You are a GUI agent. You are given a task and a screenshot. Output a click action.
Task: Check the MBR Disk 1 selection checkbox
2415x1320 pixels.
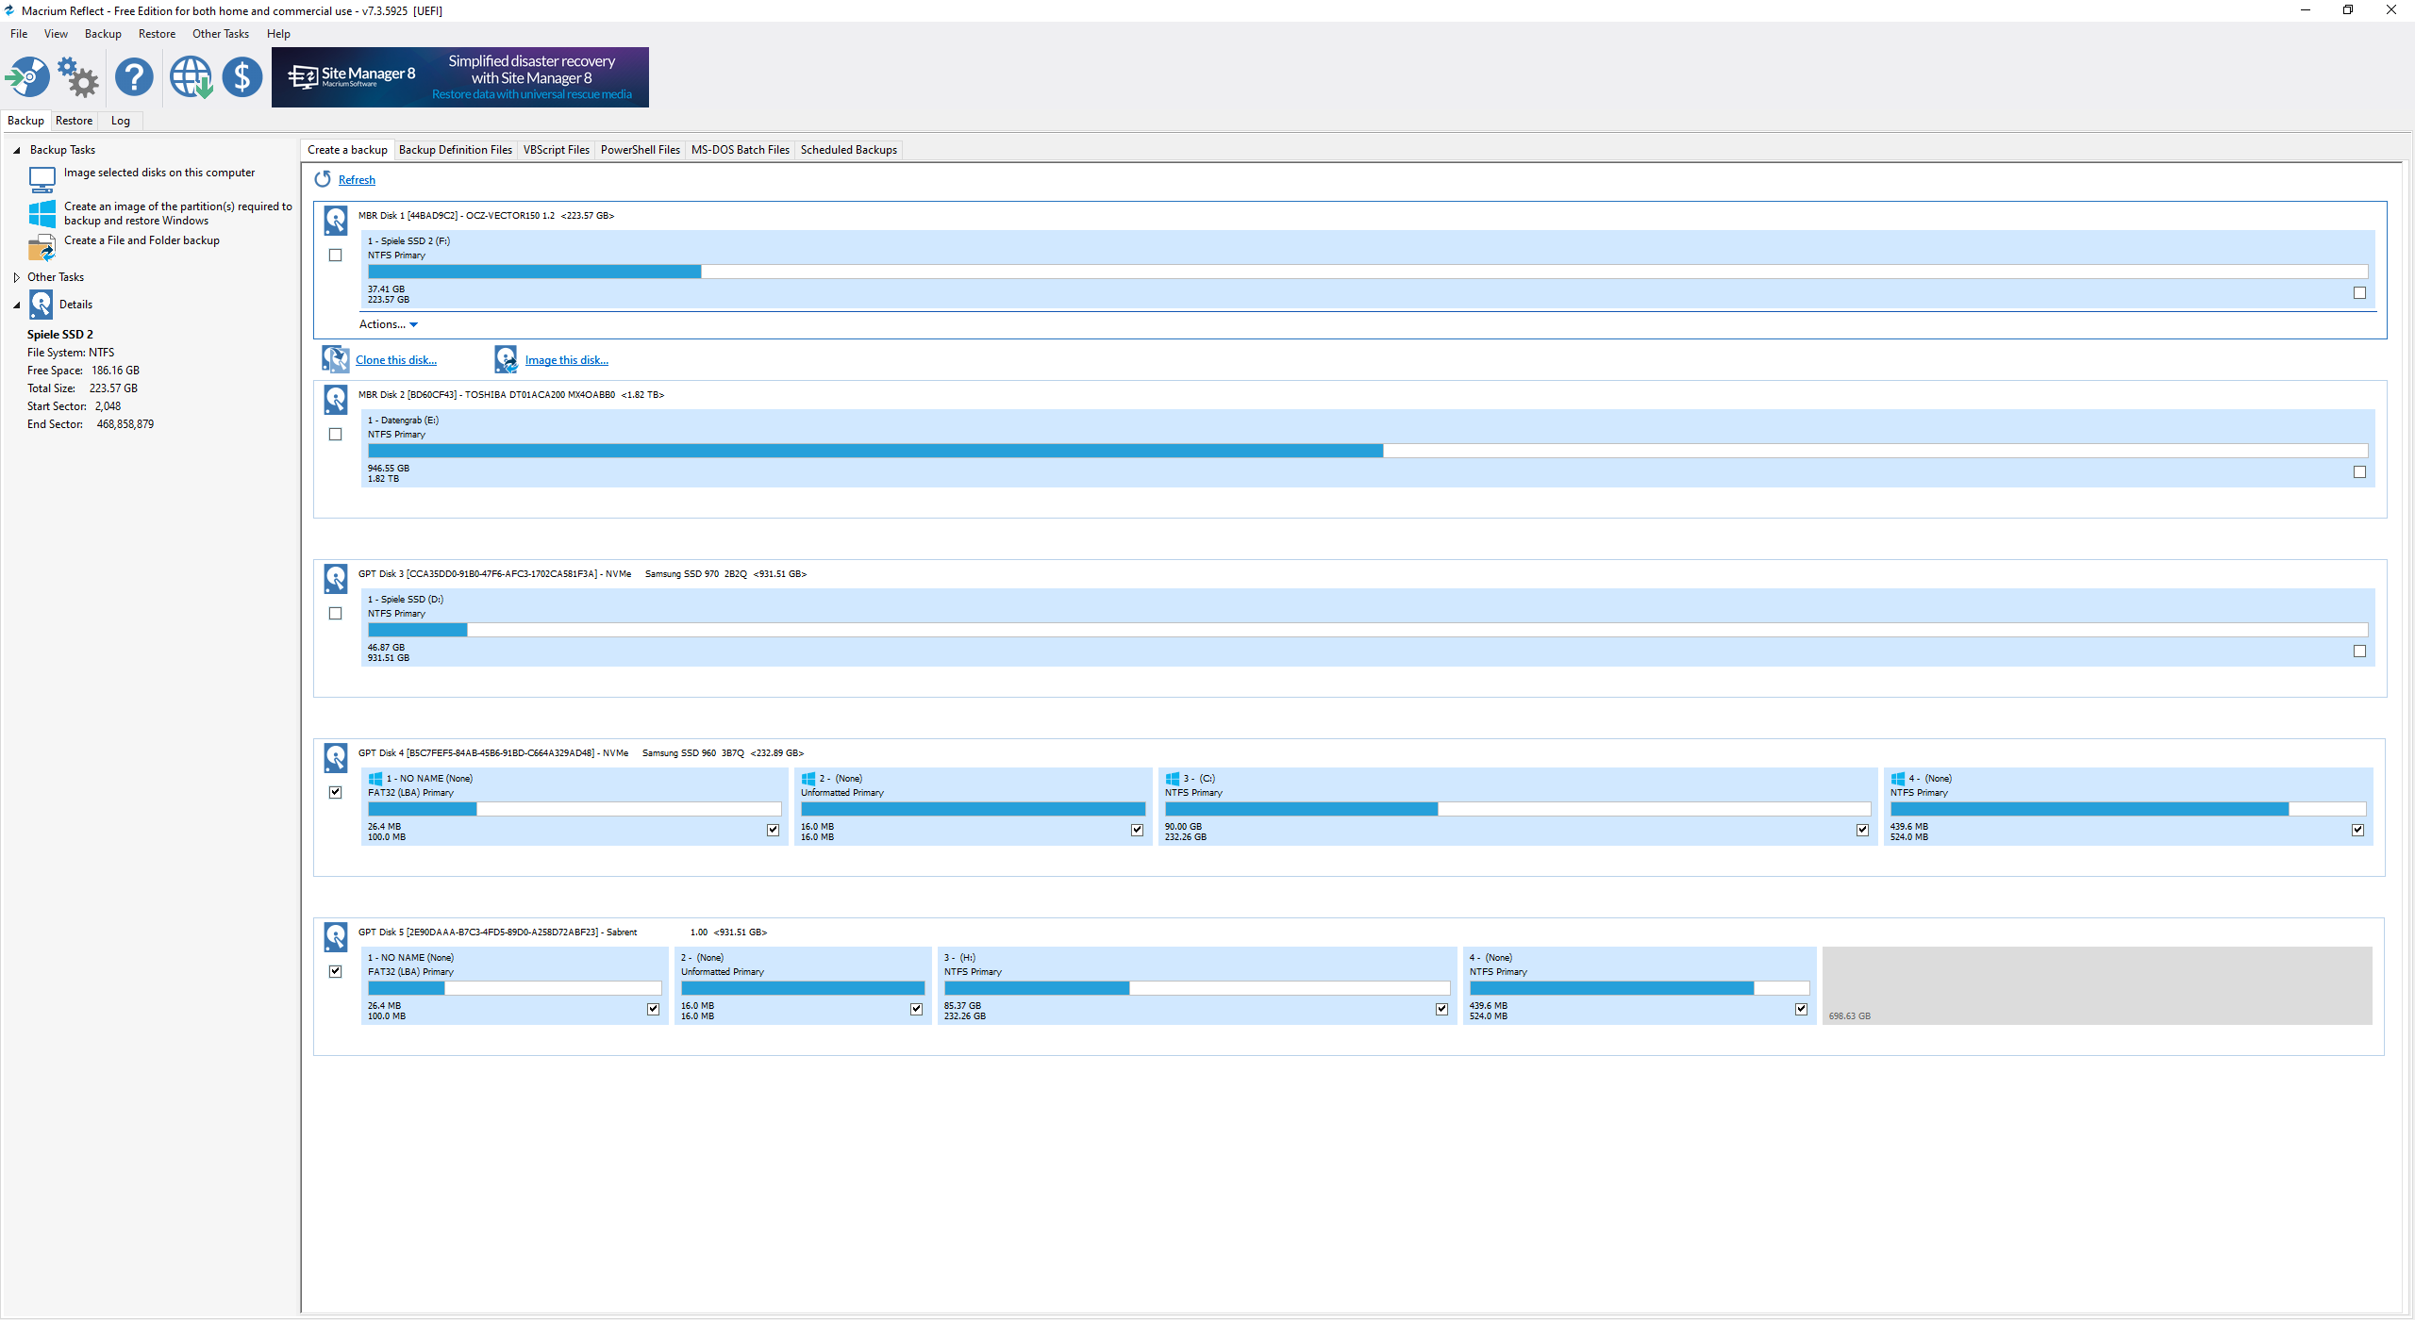[x=335, y=255]
